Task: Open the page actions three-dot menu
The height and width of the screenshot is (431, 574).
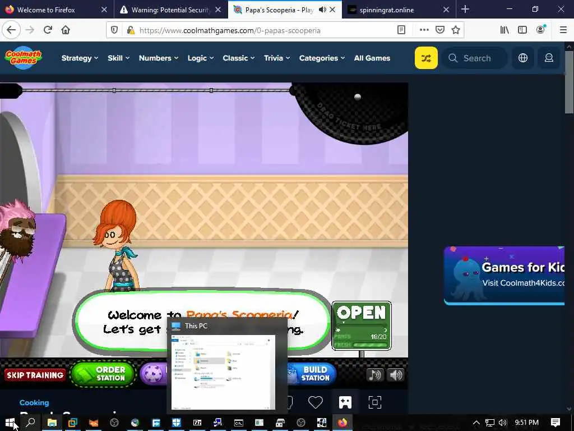Action: click(x=424, y=30)
